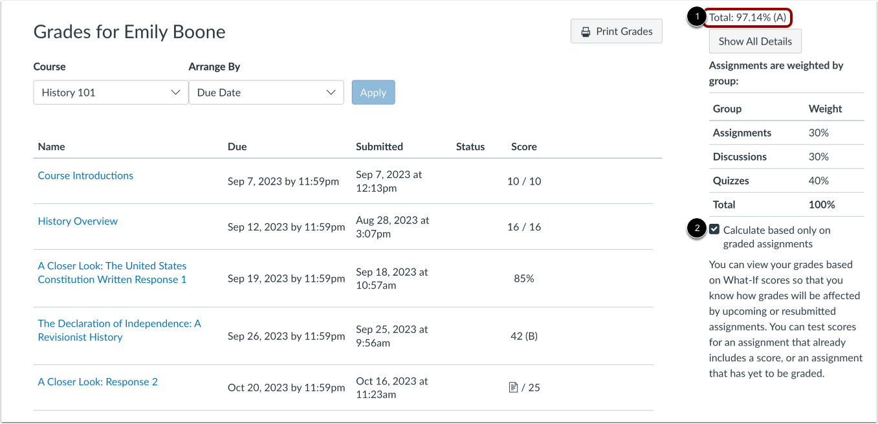Click the Discussions group row in weights table
878x424 pixels.
pyautogui.click(x=787, y=157)
